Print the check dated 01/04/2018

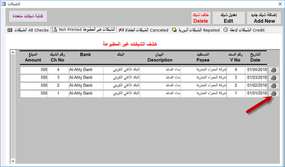274,70
